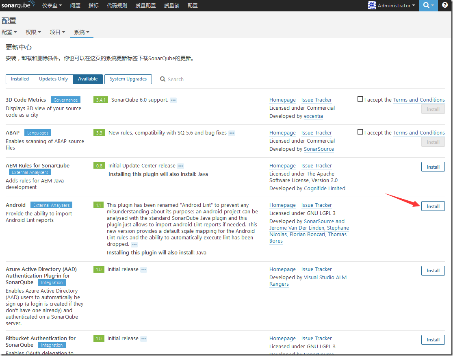Open 问题 in the top menu
This screenshot has width=453, height=356.
tap(75, 6)
